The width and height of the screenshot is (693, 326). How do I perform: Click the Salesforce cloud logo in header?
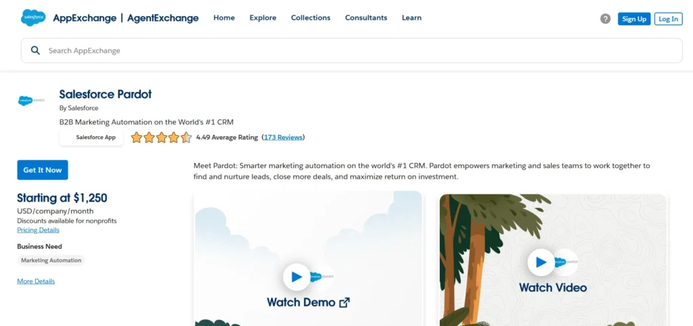[x=33, y=18]
